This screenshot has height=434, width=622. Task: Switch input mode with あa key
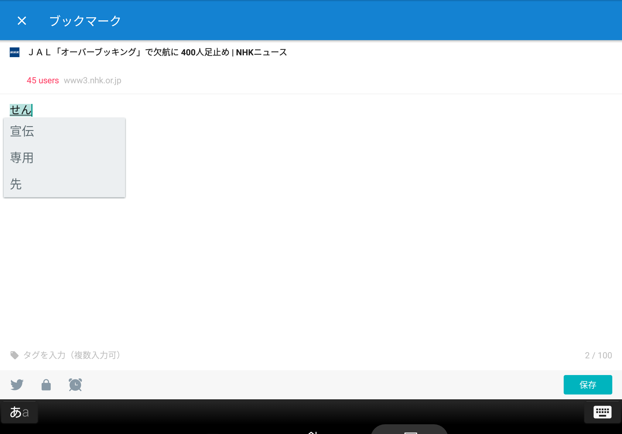pos(19,412)
